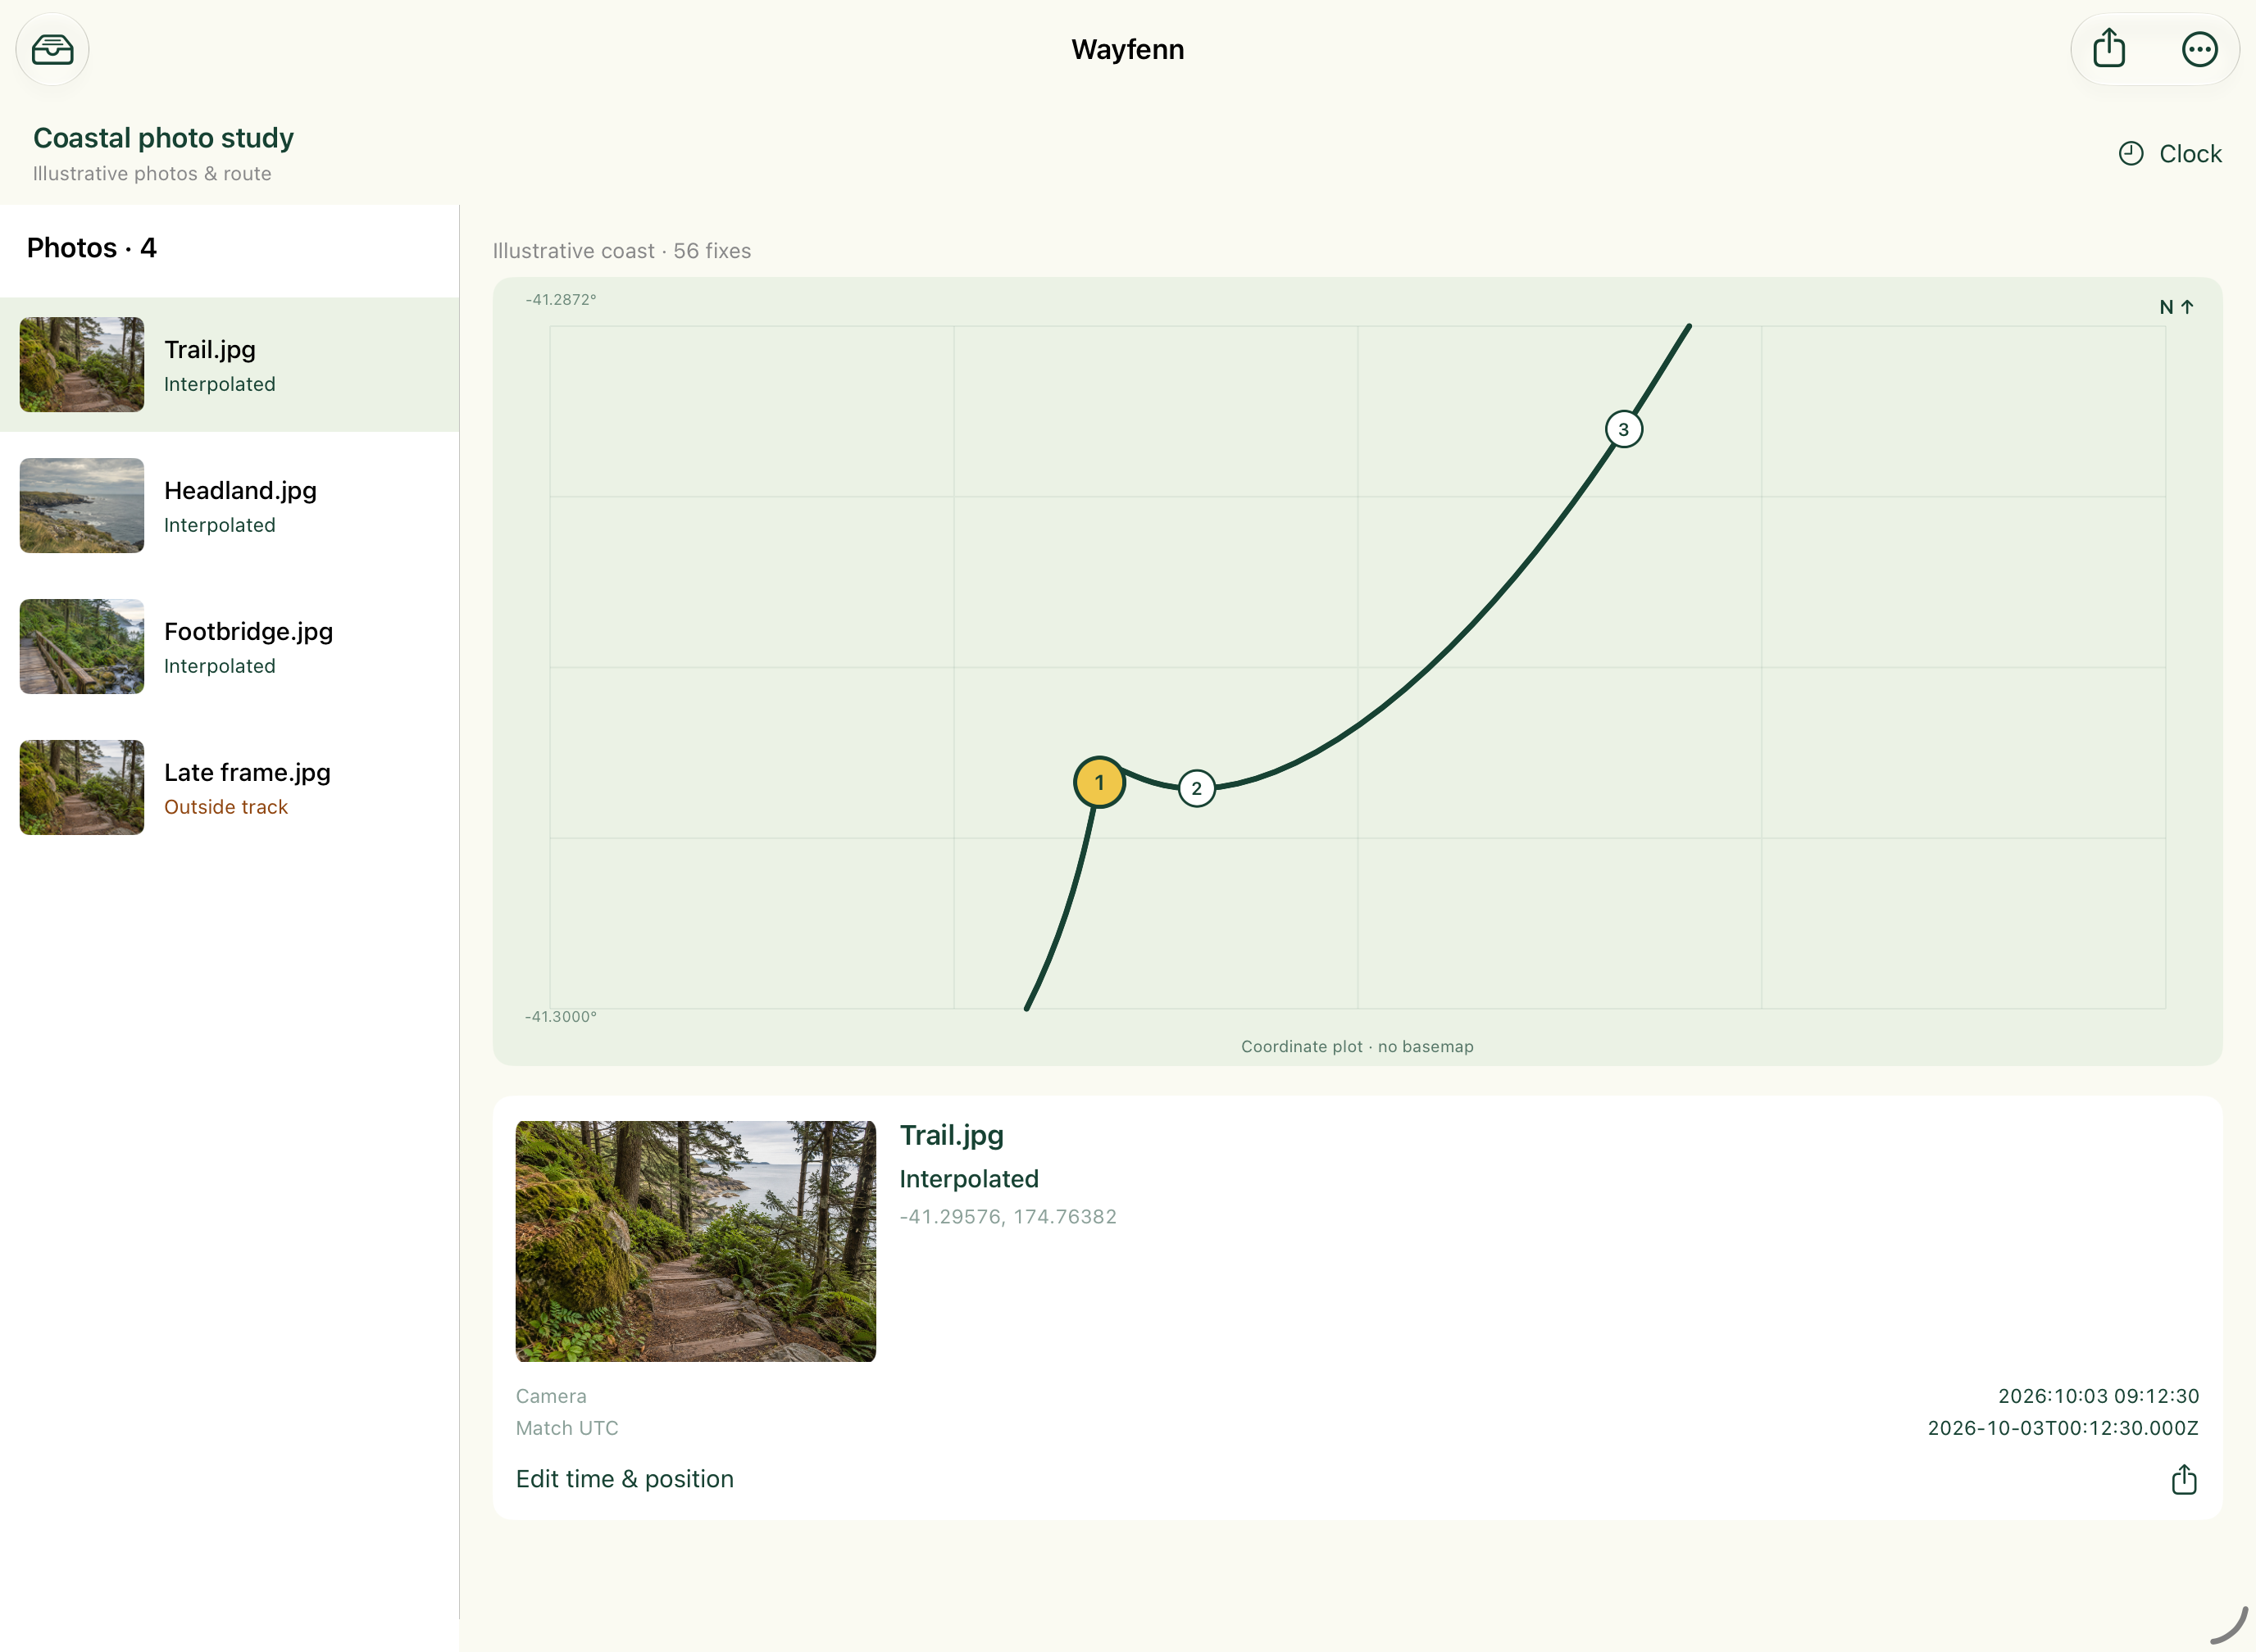Image resolution: width=2256 pixels, height=1652 pixels.
Task: Click the Late frame.jpg thumbnail image
Action: click(82, 788)
